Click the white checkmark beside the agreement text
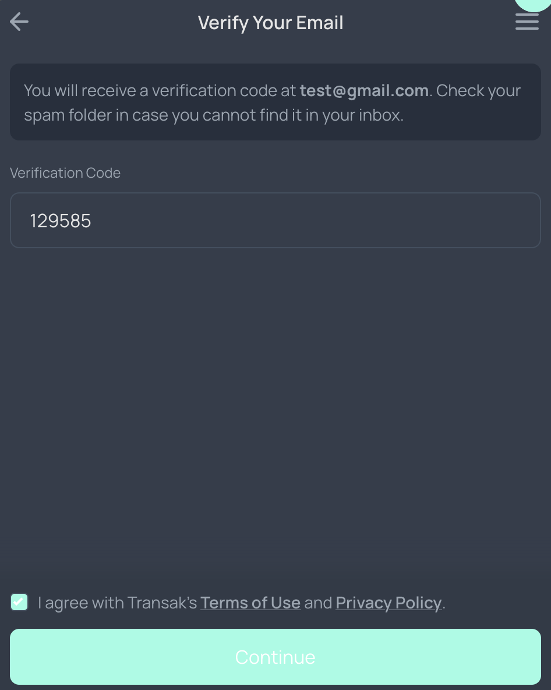The image size is (551, 690). (19, 602)
